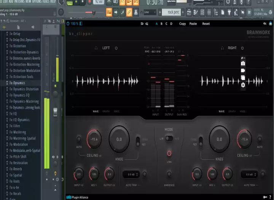This screenshot has height=200, width=274.
Task: Click the file icon in browser header
Action: pos(18,27)
